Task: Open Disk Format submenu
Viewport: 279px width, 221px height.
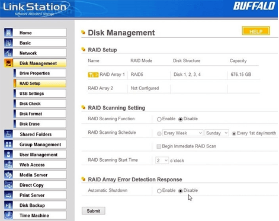Action: pyautogui.click(x=40, y=114)
